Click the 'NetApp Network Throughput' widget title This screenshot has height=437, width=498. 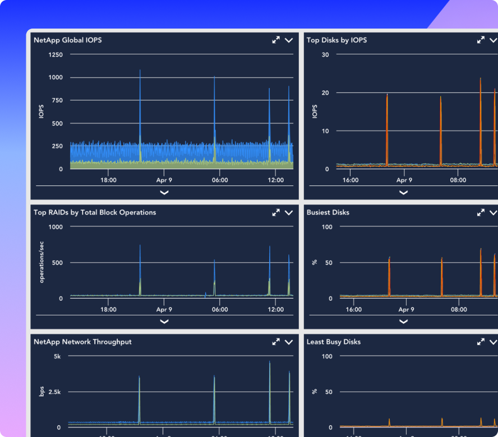(82, 342)
